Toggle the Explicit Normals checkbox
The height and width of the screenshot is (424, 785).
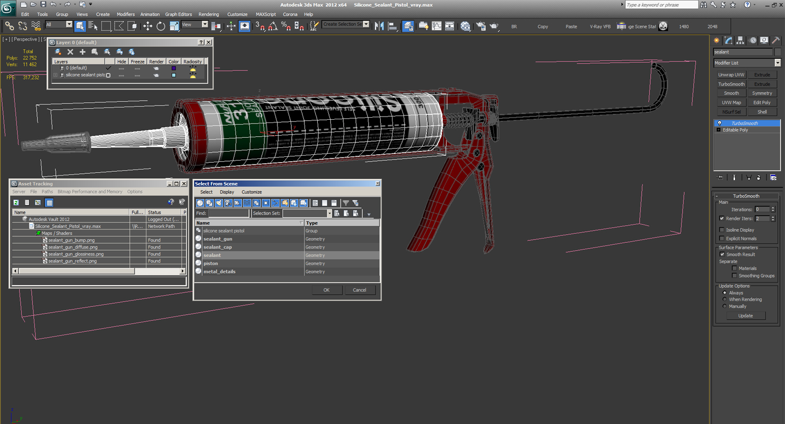(x=721, y=238)
